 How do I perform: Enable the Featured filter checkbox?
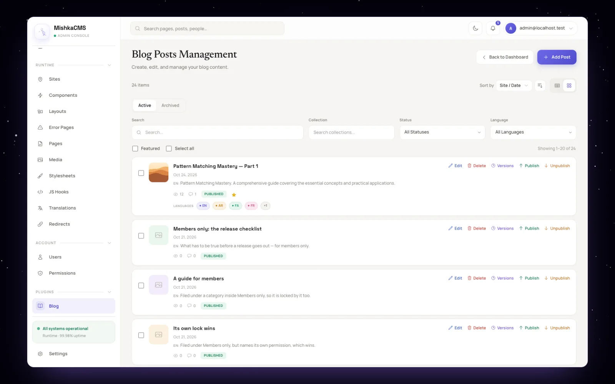pos(135,149)
